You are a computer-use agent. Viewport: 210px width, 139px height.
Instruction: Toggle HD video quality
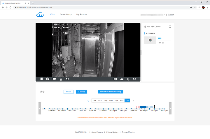pyautogui.click(x=115, y=79)
